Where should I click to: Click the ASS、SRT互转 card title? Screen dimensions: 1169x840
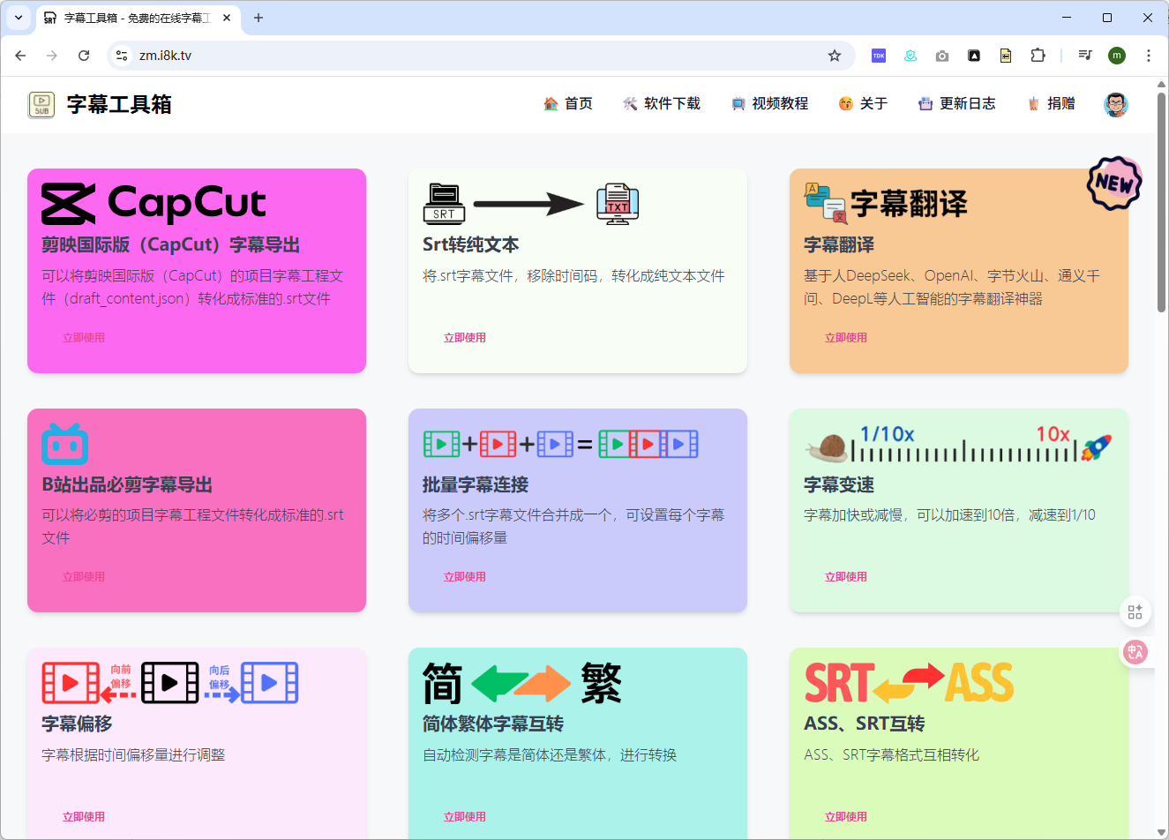865,724
